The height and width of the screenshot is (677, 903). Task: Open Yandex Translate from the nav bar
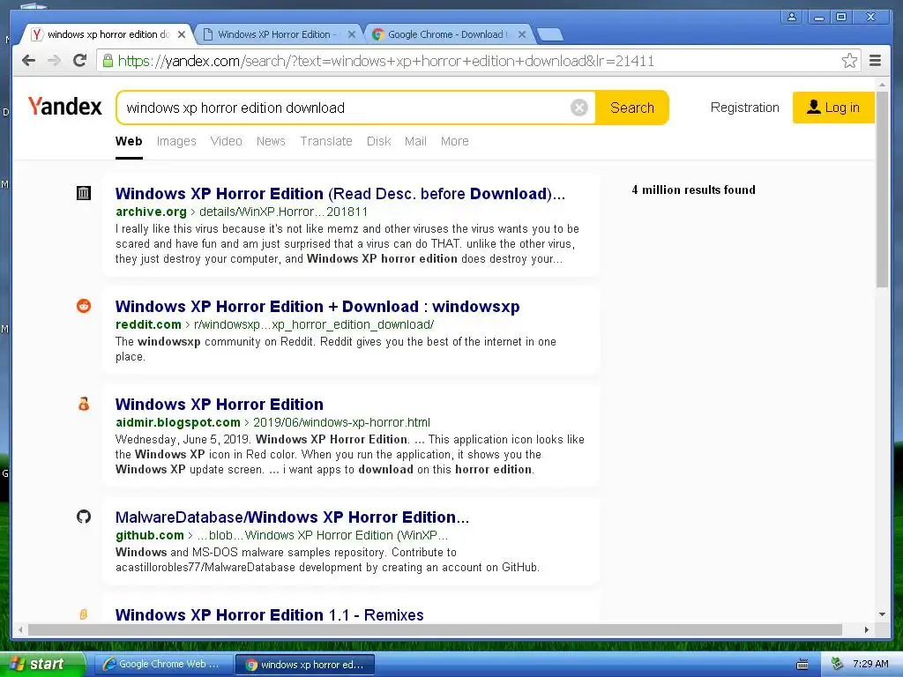coord(326,141)
